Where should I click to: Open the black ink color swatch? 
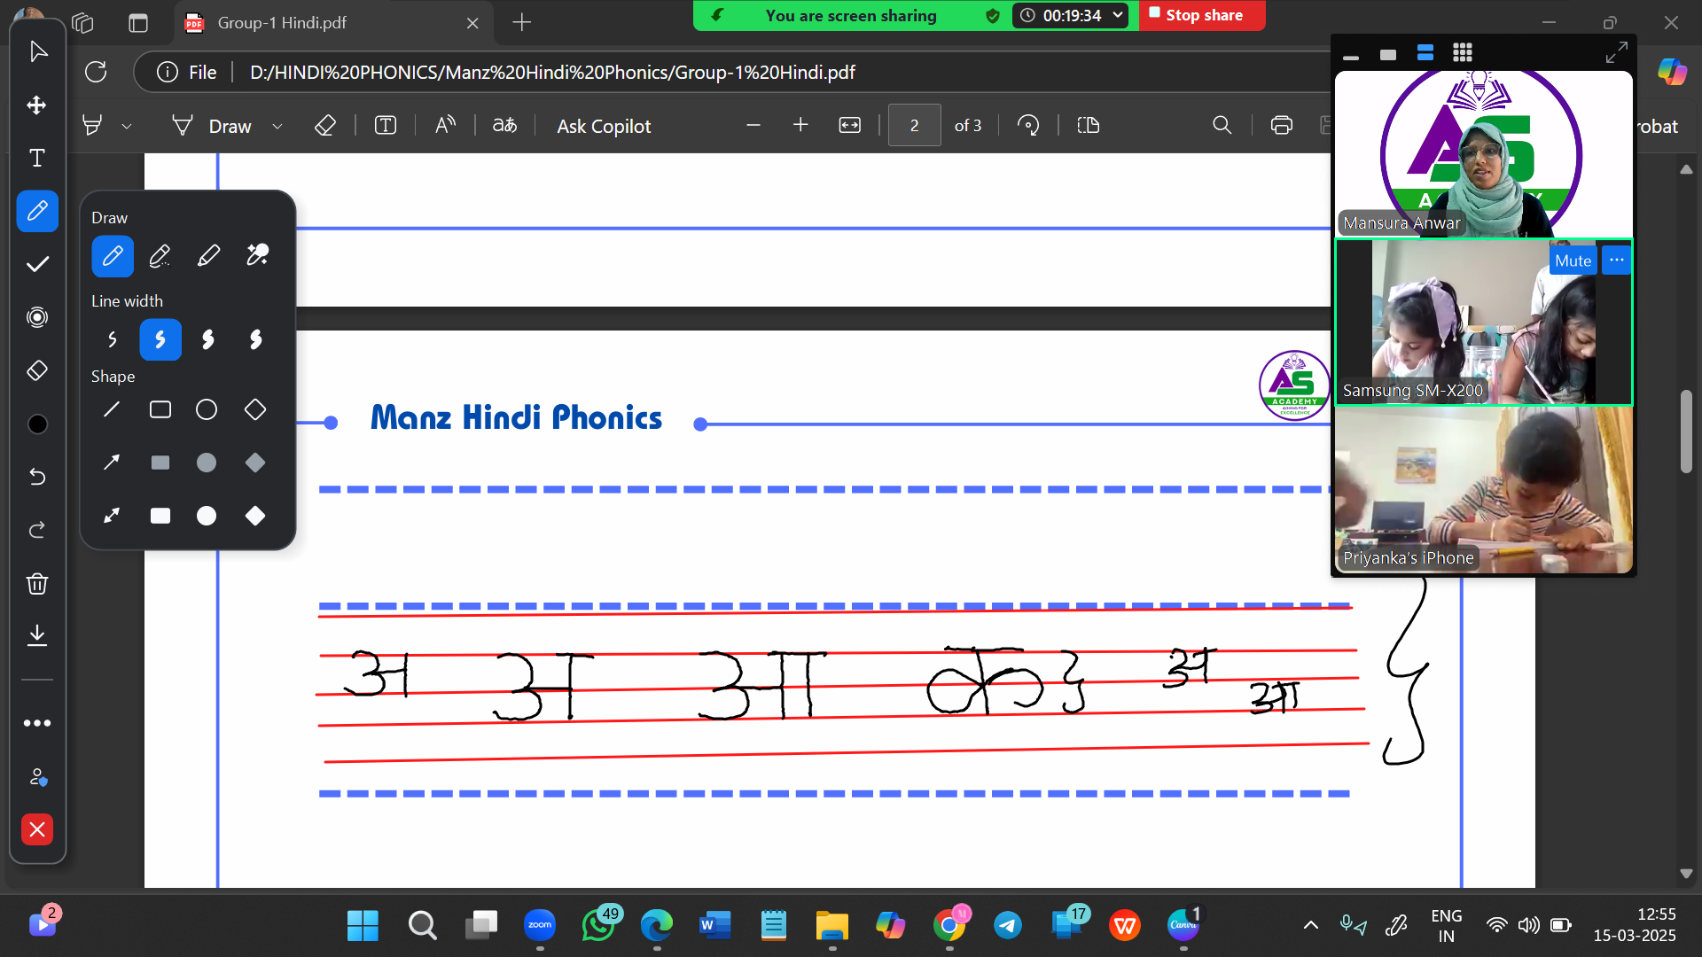(37, 424)
